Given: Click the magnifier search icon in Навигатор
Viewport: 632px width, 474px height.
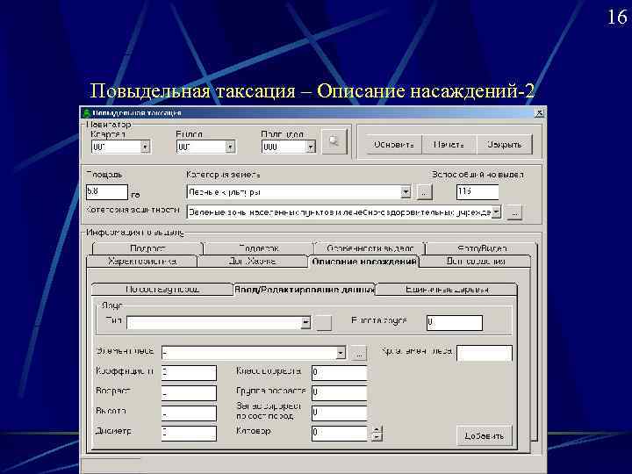Looking at the screenshot, I should click(334, 142).
